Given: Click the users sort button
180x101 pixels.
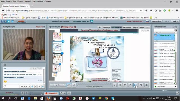Looking at the screenshot, I should coord(176,30).
